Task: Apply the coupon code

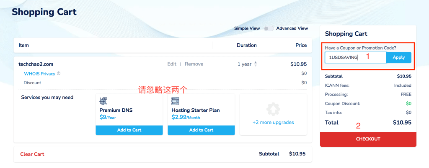Action: (399, 58)
